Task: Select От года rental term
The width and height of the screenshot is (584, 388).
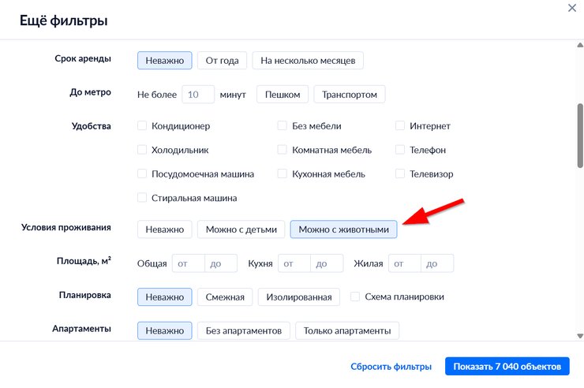Action: (222, 61)
